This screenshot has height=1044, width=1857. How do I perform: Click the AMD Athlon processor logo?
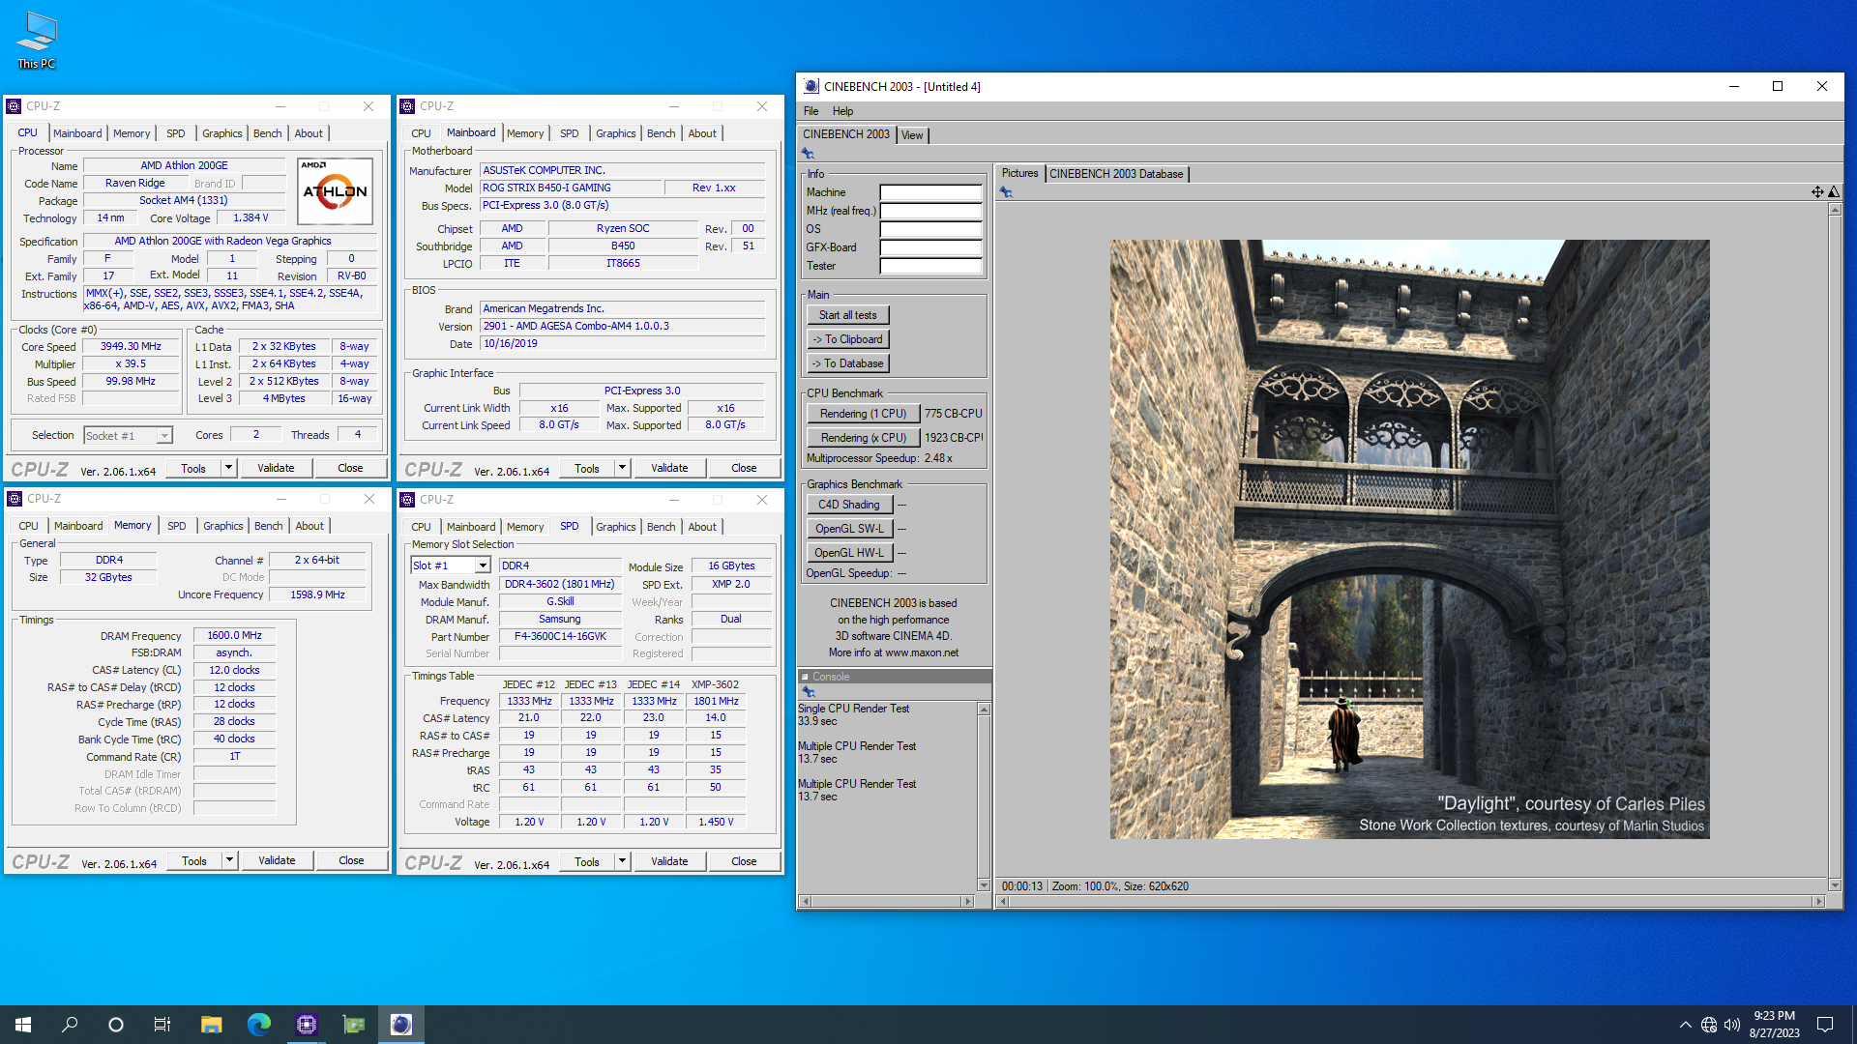tap(335, 190)
